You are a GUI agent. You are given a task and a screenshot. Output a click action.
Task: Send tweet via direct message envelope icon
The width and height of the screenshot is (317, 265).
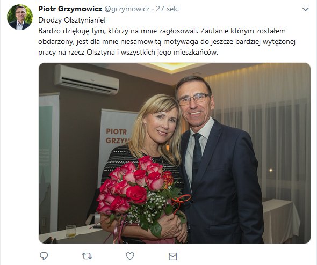pyautogui.click(x=173, y=256)
